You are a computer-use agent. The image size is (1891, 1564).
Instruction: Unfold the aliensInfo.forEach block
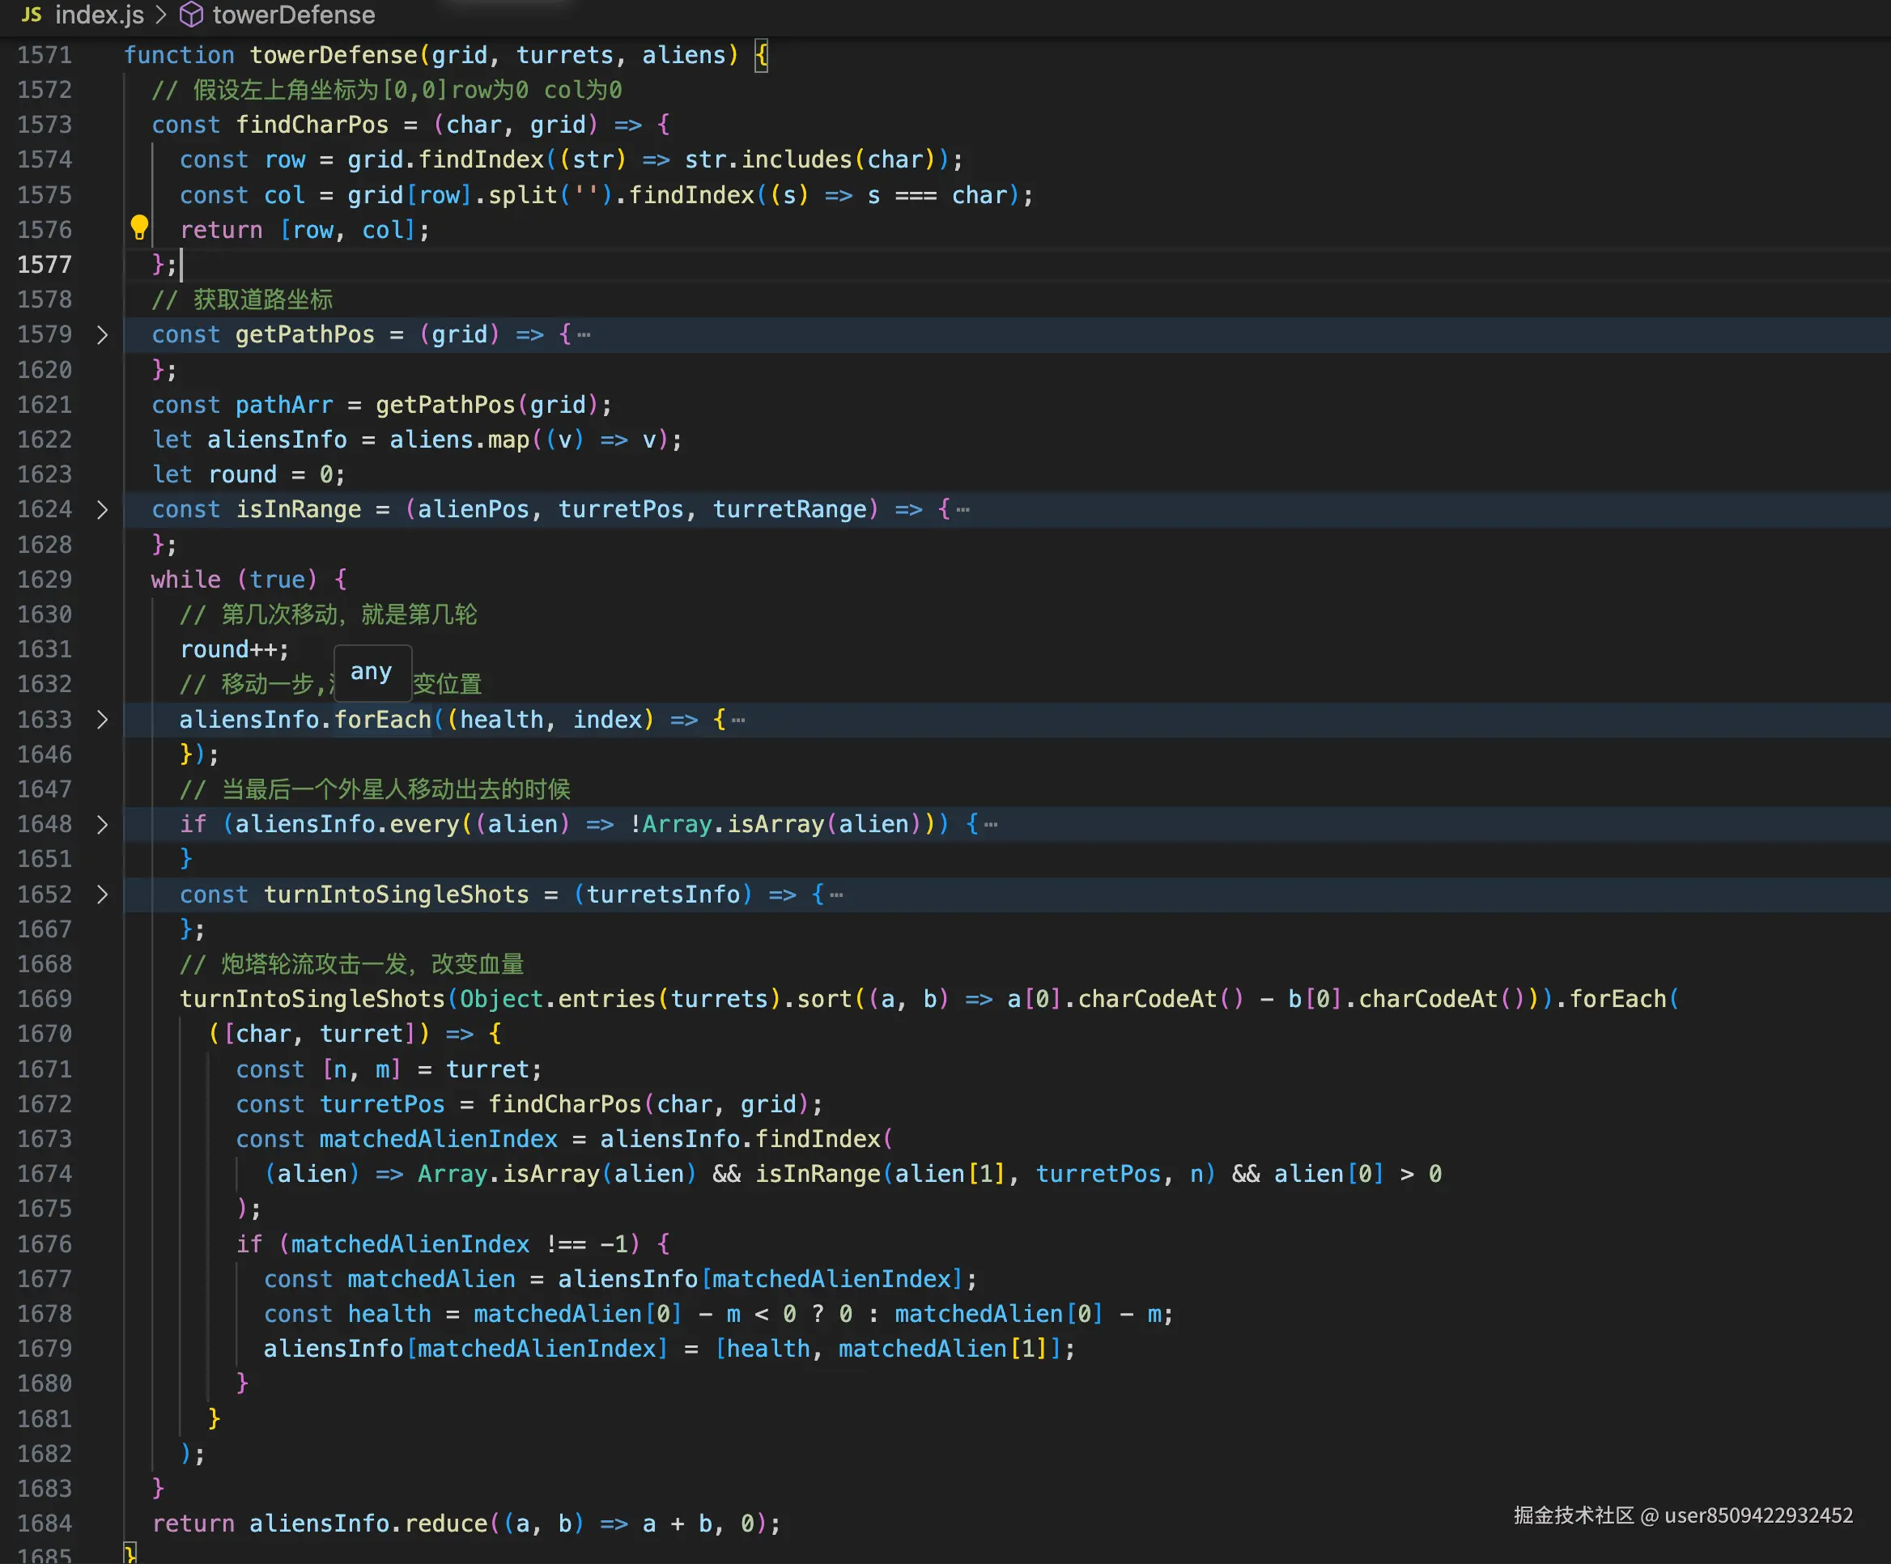point(102,720)
